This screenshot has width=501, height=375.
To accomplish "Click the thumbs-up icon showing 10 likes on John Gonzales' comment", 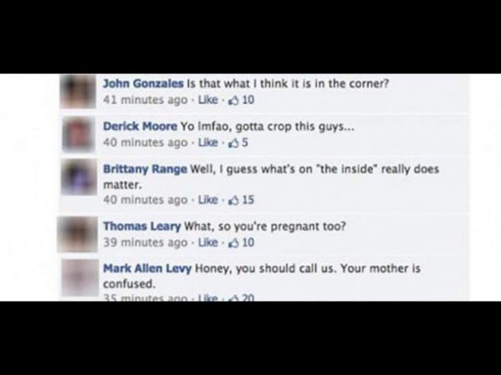I will click(234, 100).
